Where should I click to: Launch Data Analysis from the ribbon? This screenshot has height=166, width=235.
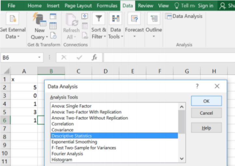coord(184,16)
